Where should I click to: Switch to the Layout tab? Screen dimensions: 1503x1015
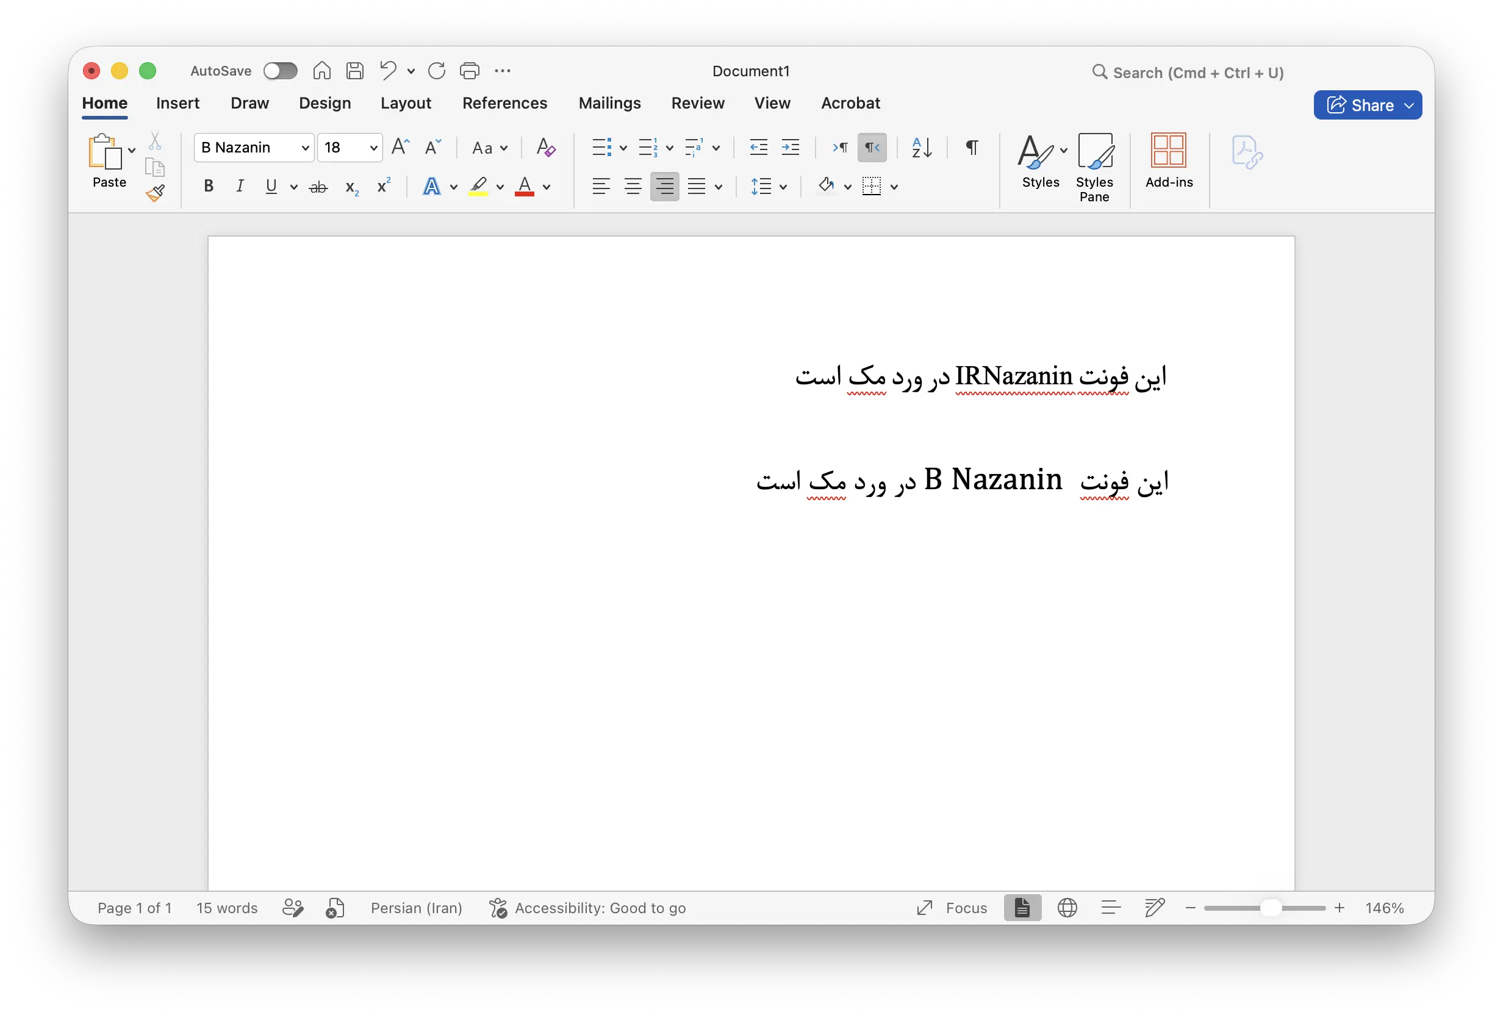click(406, 104)
